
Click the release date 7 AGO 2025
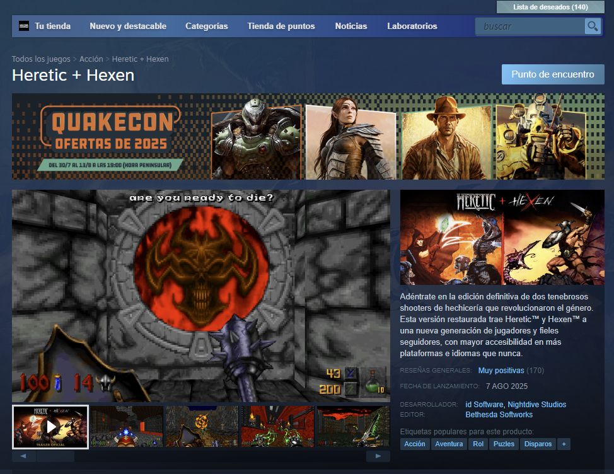click(x=507, y=386)
